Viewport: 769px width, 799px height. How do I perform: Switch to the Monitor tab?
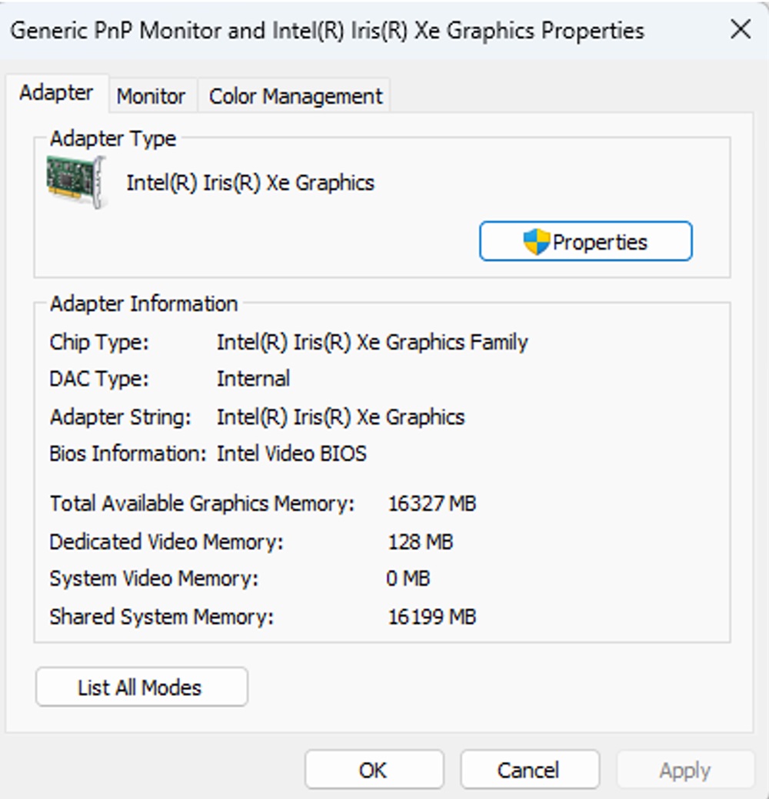click(151, 96)
